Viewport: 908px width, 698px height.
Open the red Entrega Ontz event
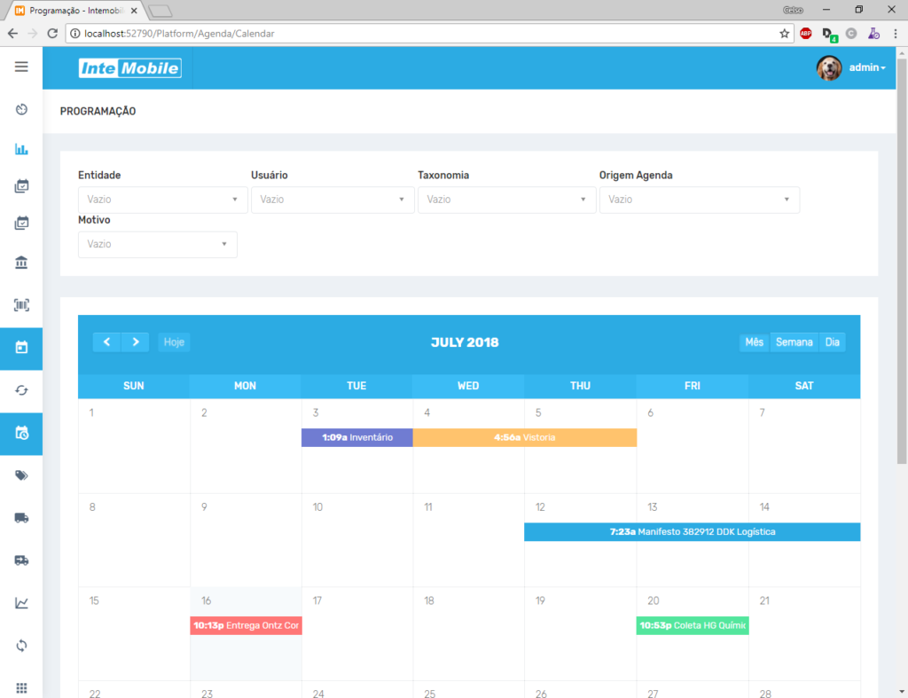247,625
